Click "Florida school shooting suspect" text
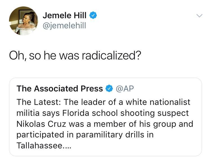Screen dimensions: 211x161 point(124,113)
